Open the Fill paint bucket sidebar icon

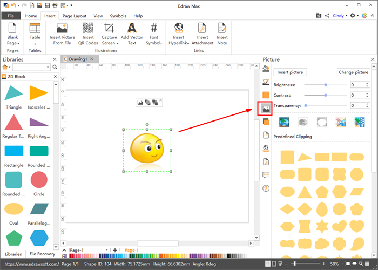click(266, 69)
